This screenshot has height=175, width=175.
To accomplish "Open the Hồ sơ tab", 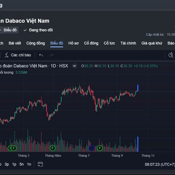I will pos(73,43).
